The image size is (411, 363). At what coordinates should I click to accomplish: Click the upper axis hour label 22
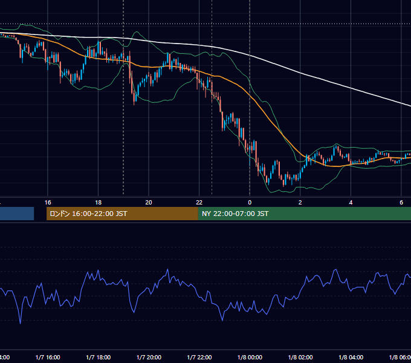pos(199,203)
